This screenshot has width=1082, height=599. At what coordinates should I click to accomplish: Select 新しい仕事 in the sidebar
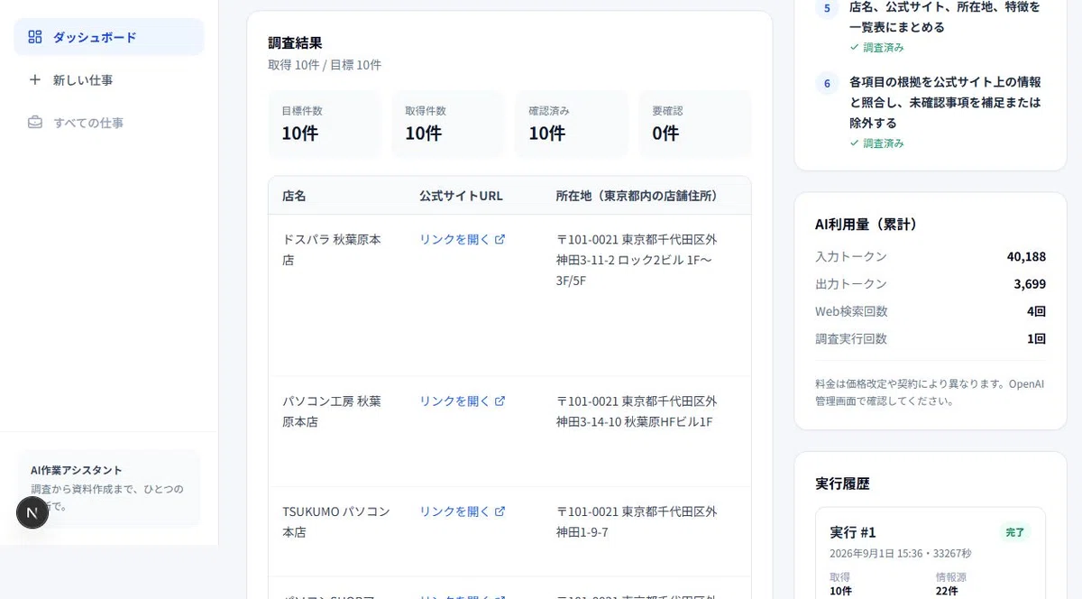[109, 79]
